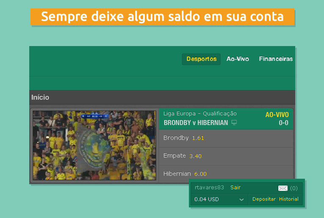Image resolution: width=324 pixels, height=218 pixels.
Task: Expand the balance chevron arrow
Action: tap(241, 199)
